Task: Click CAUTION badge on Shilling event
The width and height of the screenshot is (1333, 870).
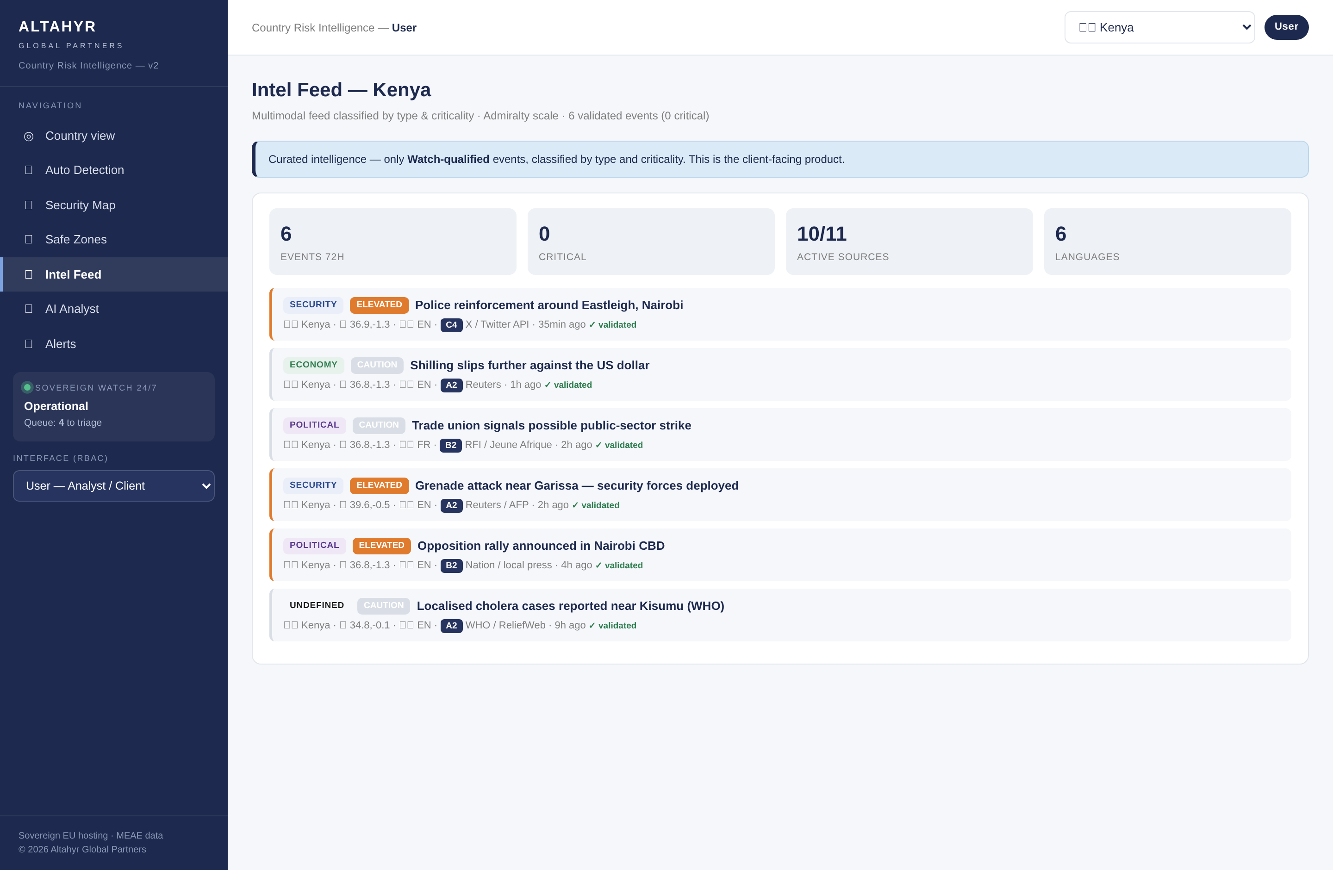Action: pyautogui.click(x=377, y=365)
